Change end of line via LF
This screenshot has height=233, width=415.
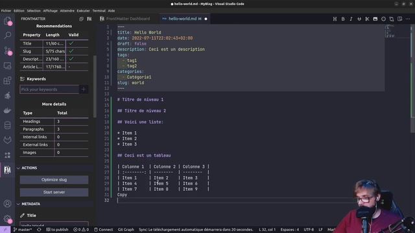[320, 230]
